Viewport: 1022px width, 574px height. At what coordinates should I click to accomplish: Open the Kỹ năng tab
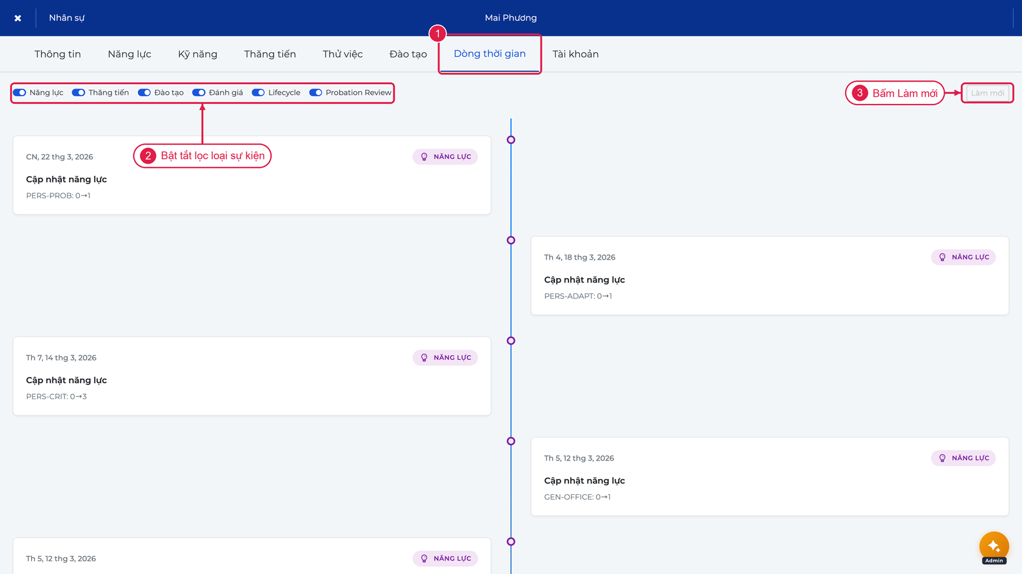(197, 54)
